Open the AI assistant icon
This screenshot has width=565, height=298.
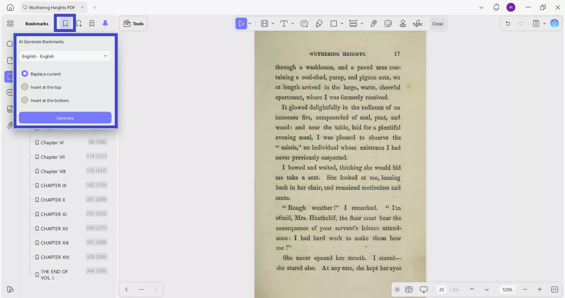point(555,24)
